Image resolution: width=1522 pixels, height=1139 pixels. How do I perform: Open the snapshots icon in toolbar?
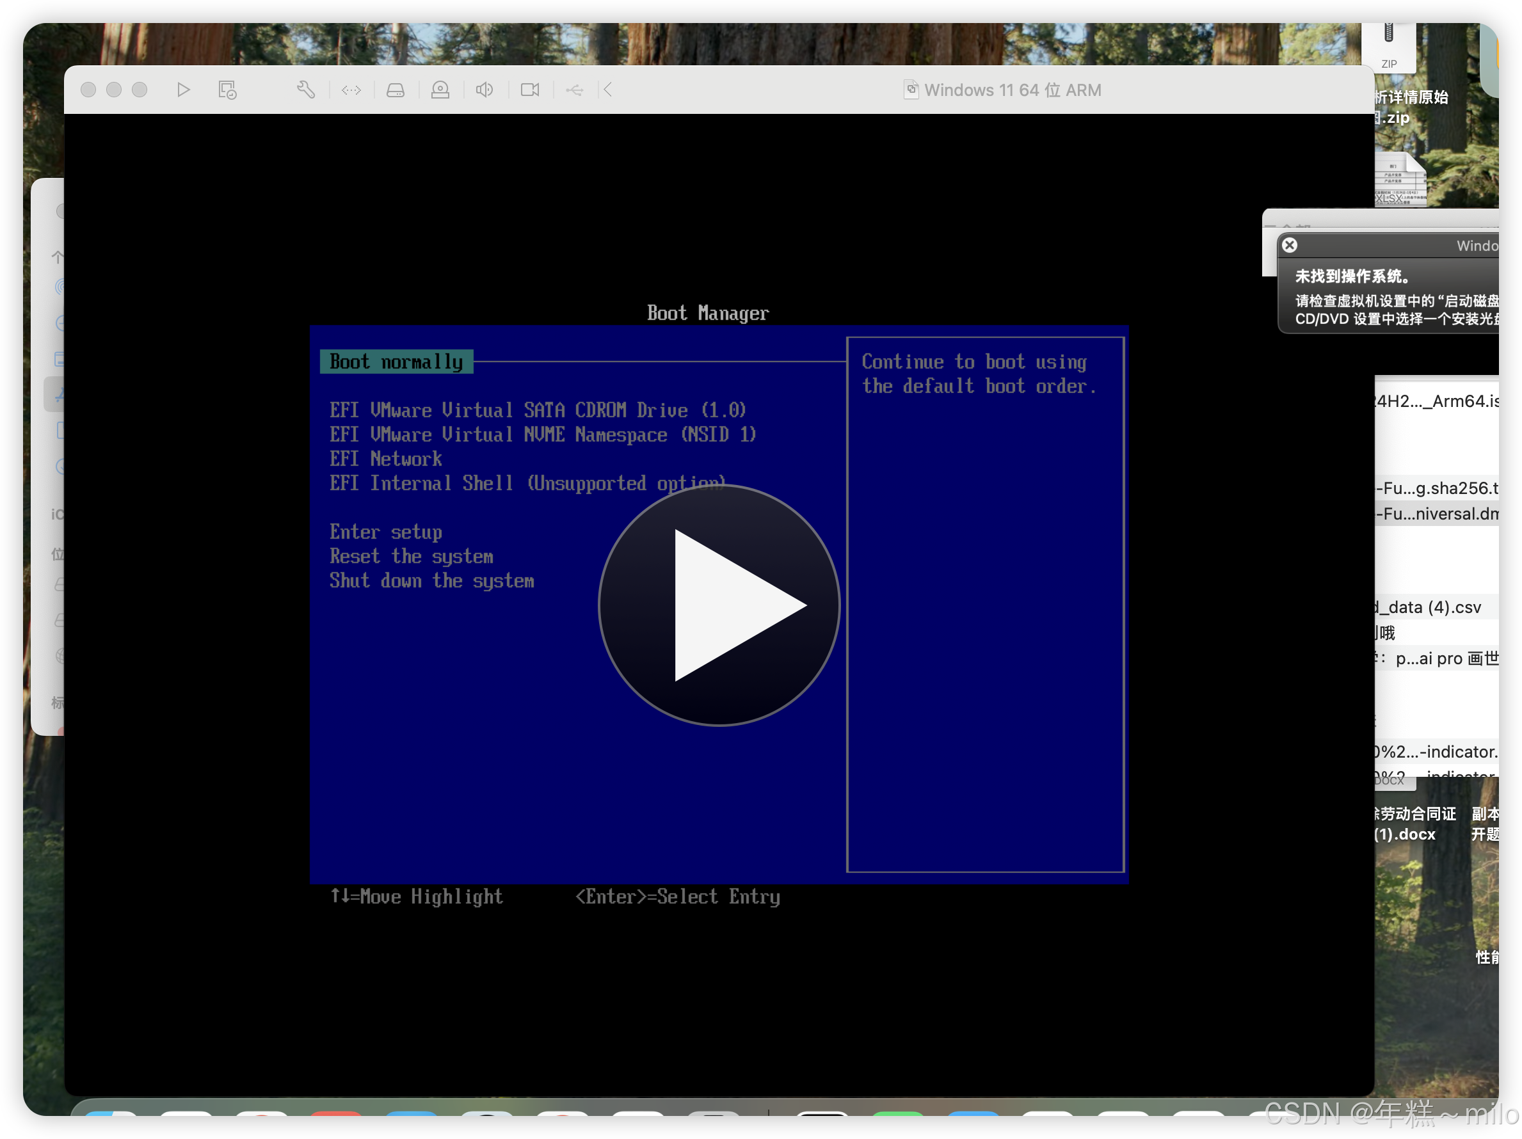(227, 90)
